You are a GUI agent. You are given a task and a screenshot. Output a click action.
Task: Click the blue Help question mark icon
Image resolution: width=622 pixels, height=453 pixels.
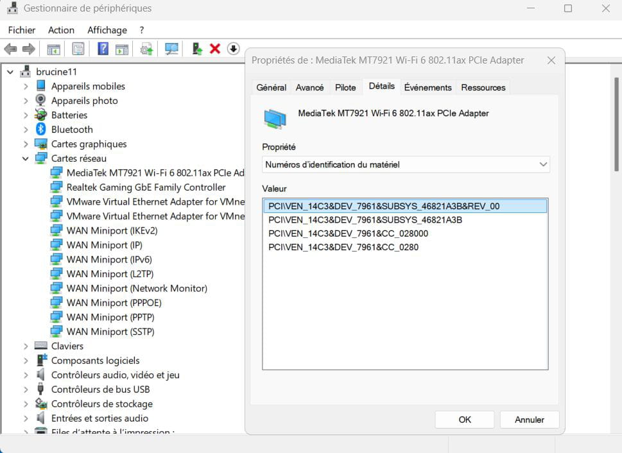click(103, 49)
